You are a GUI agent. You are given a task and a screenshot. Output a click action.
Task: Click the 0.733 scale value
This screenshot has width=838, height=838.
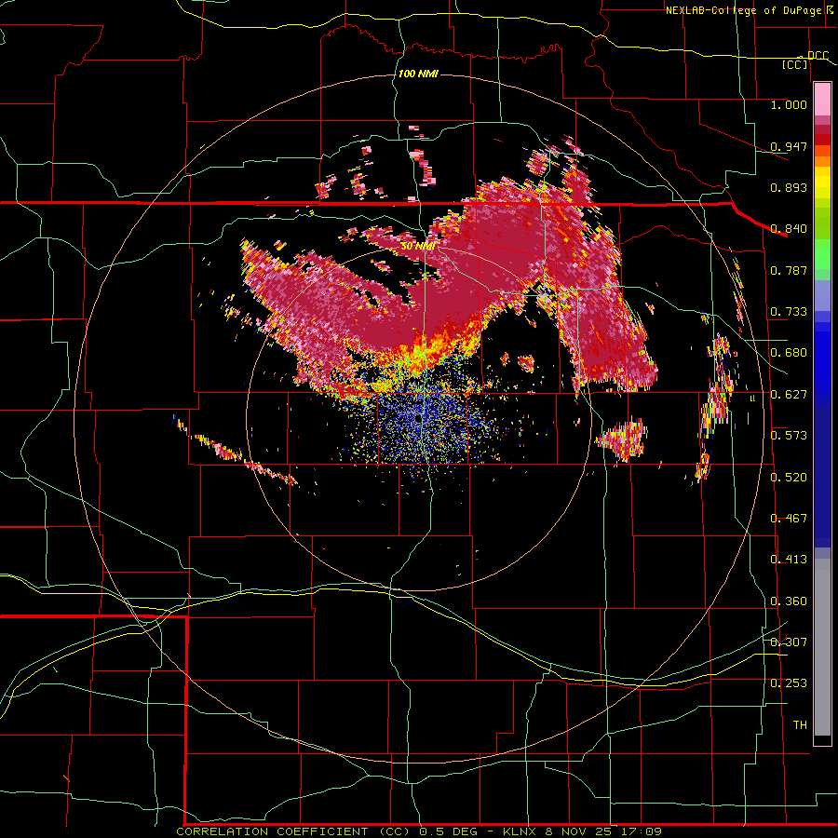789,312
